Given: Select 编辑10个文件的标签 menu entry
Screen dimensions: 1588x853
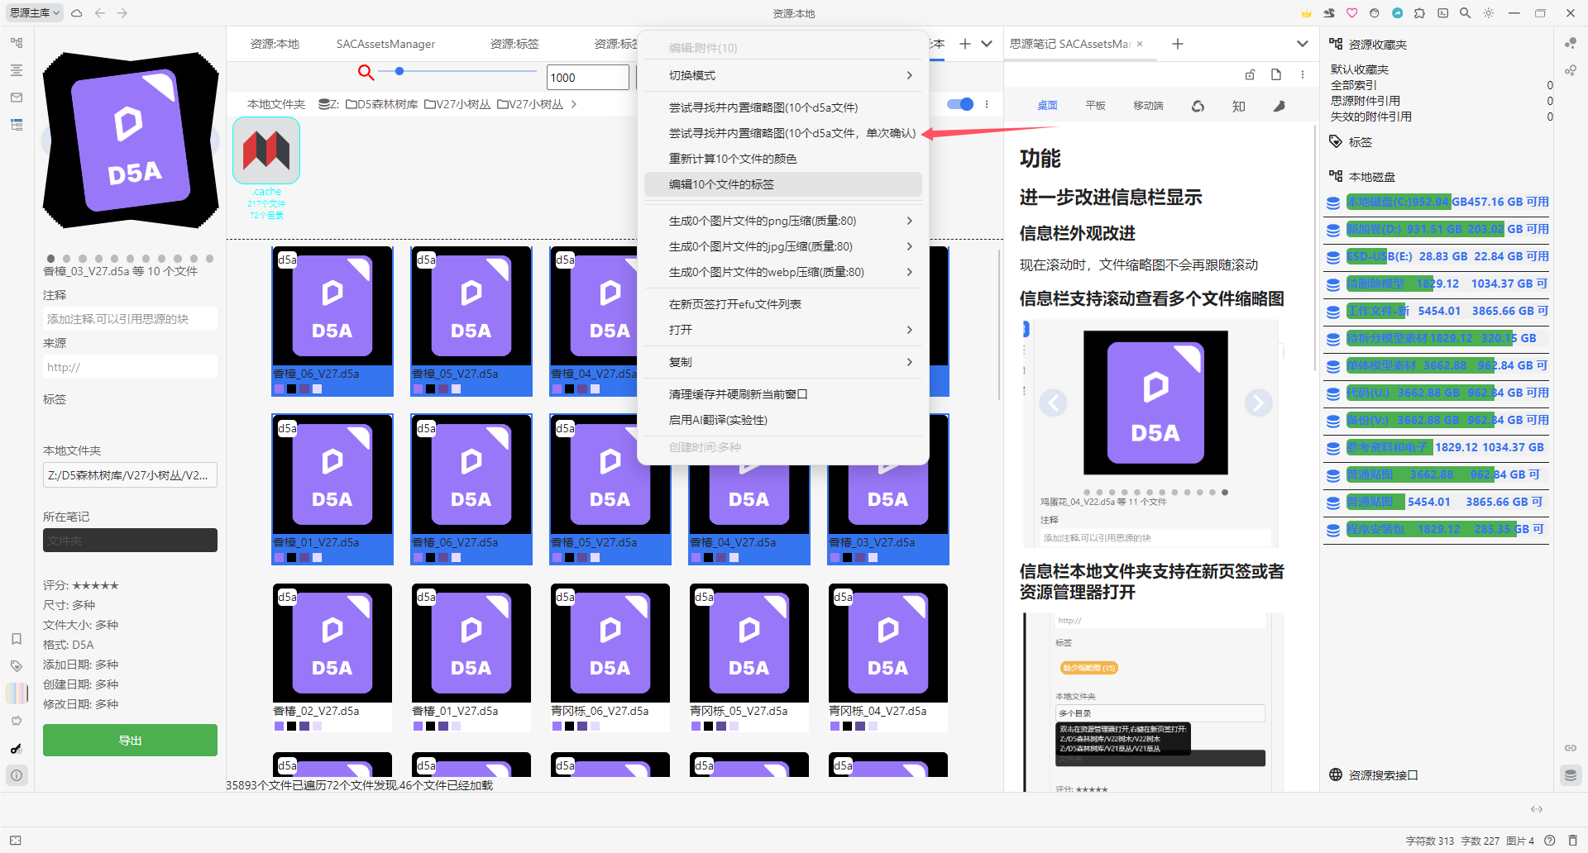Looking at the screenshot, I should coord(782,184).
